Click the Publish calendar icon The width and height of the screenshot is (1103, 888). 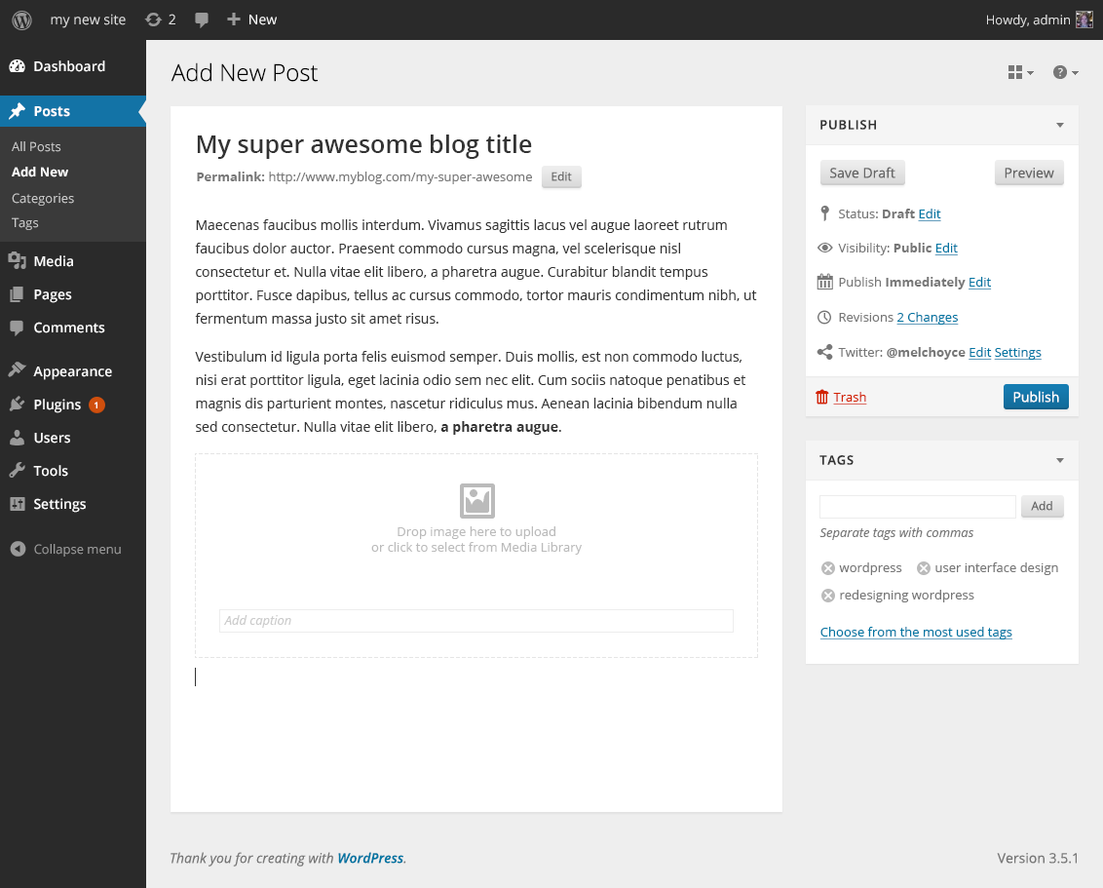click(824, 282)
